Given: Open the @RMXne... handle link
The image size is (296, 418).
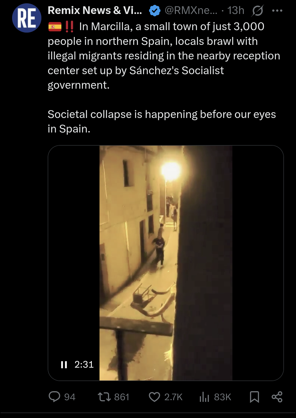Looking at the screenshot, I should (x=191, y=10).
